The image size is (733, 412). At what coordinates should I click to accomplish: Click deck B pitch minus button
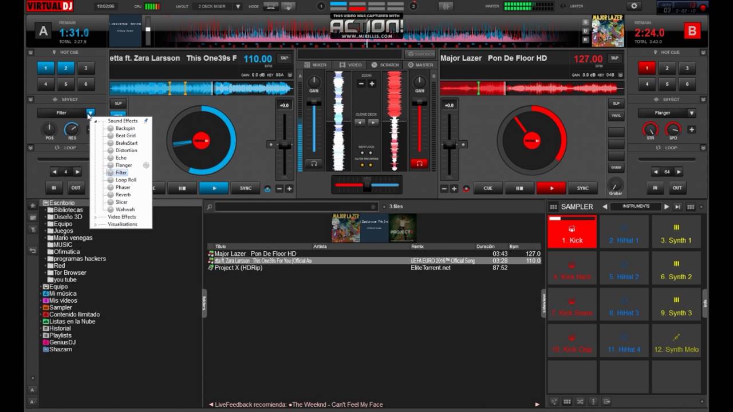tap(444, 188)
